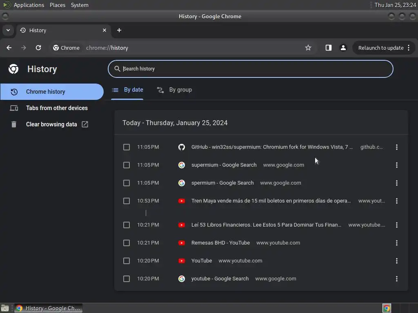Tick checkbox for Leí 53 Libros Financieros

pos(127,225)
